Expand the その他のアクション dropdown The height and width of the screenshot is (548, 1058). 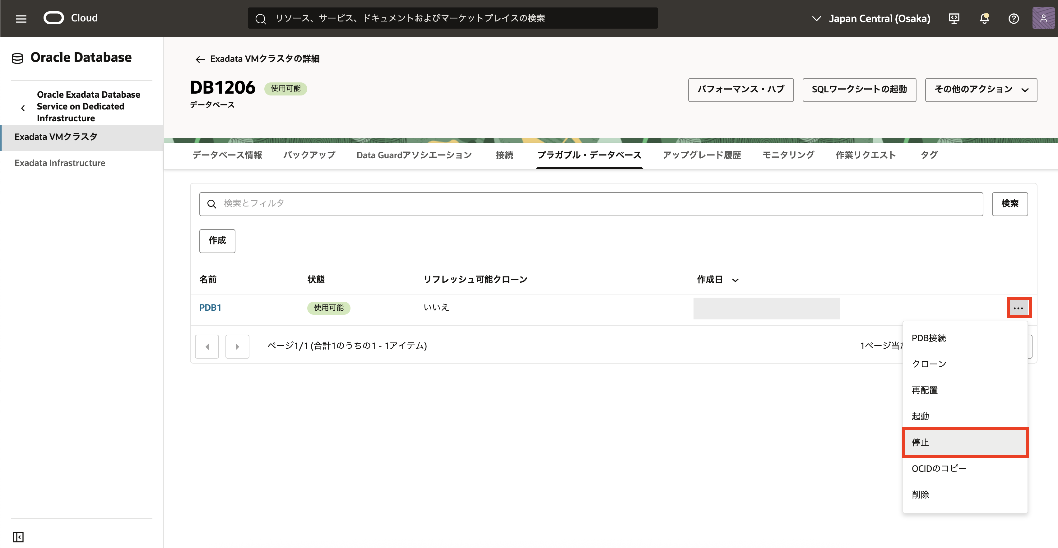tap(980, 90)
